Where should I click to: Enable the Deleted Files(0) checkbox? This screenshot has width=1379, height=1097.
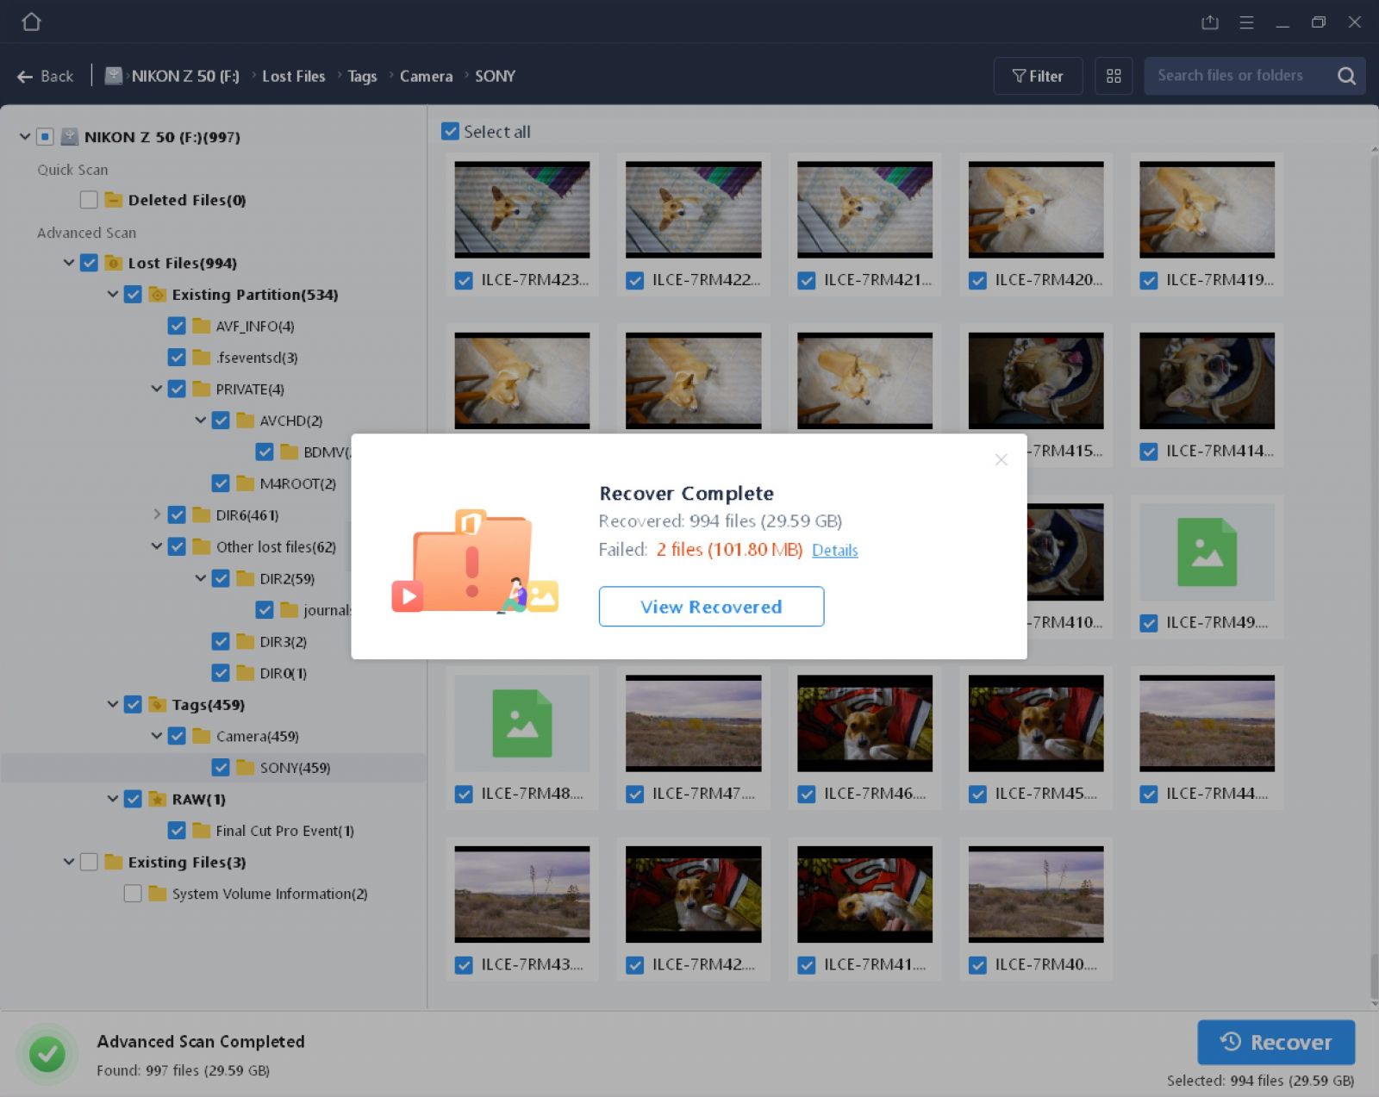click(x=89, y=199)
